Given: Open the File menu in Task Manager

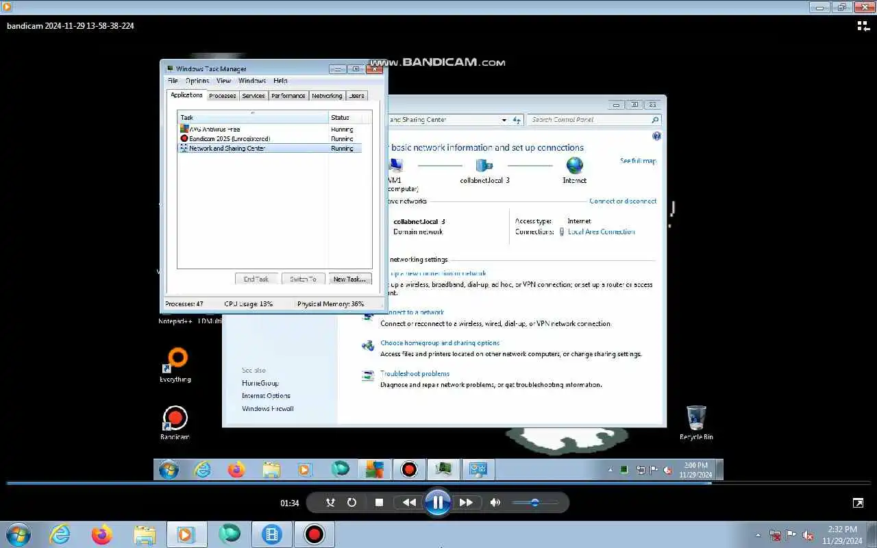Looking at the screenshot, I should 173,81.
